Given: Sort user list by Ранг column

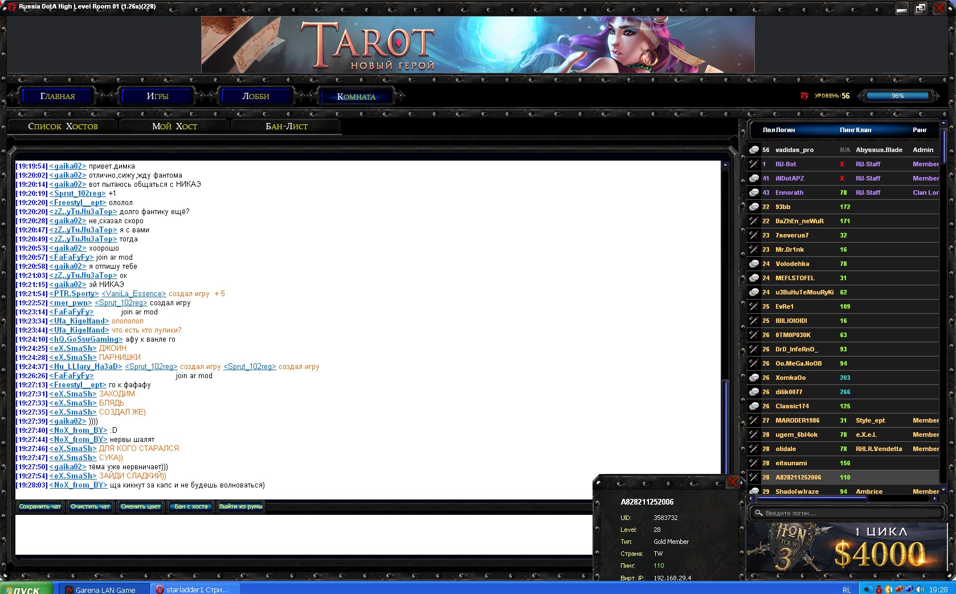Looking at the screenshot, I should [x=920, y=130].
